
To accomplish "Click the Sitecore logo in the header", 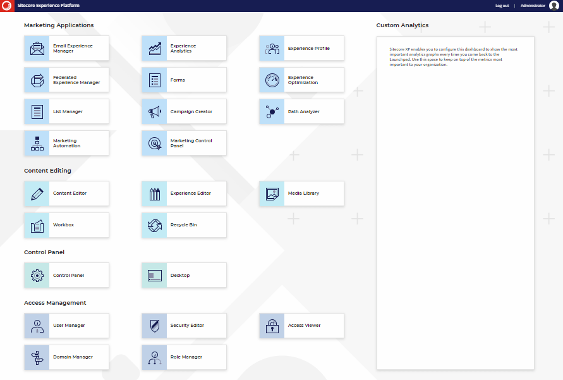I will point(7,6).
